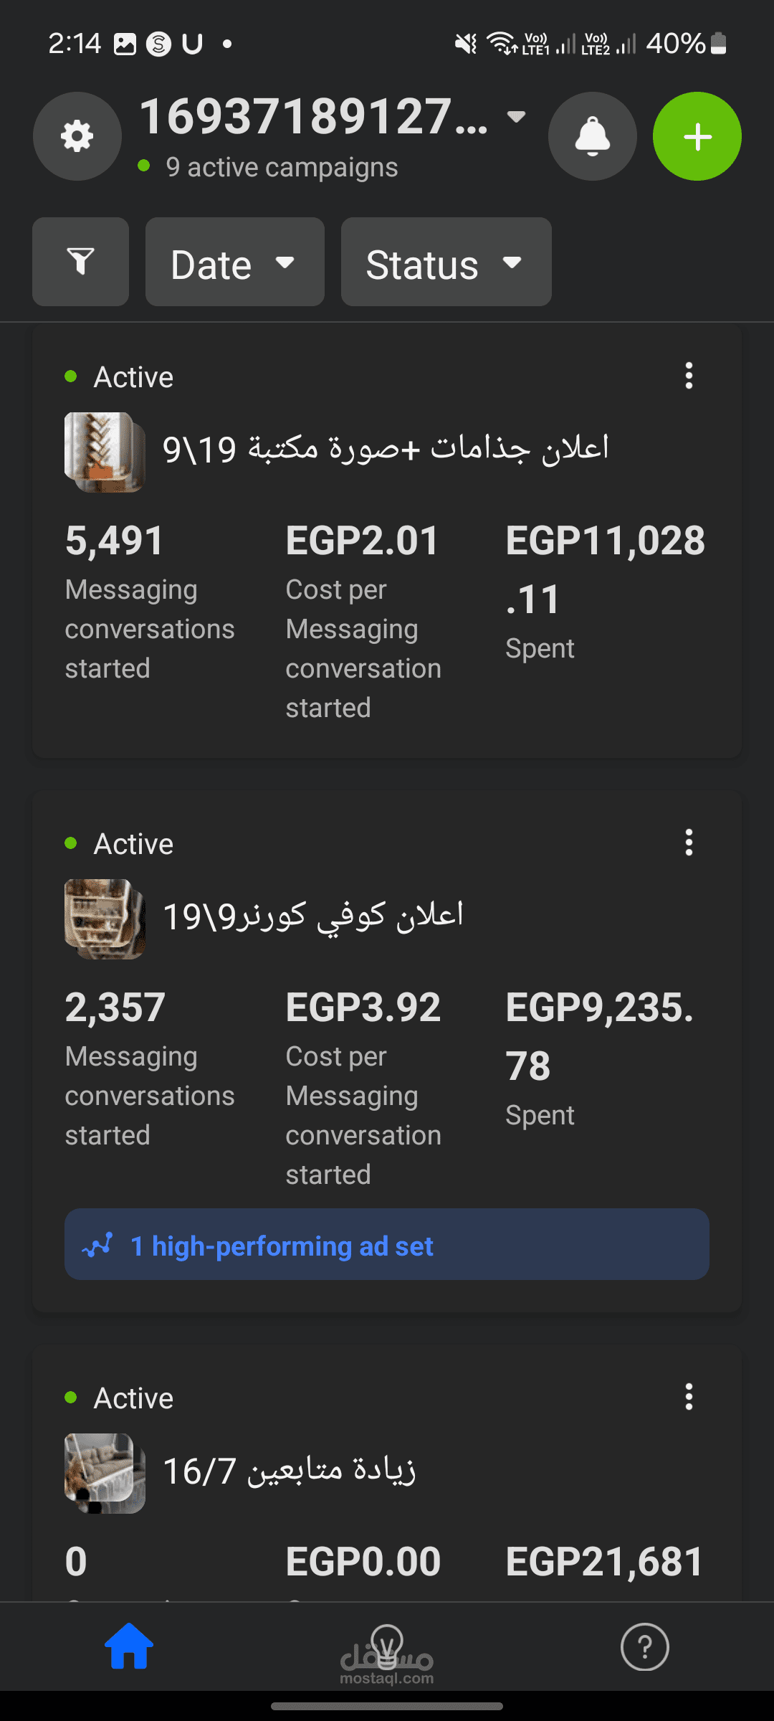The width and height of the screenshot is (774, 1721).
Task: View the 1 high-performing ad set banner
Action: coord(387,1245)
